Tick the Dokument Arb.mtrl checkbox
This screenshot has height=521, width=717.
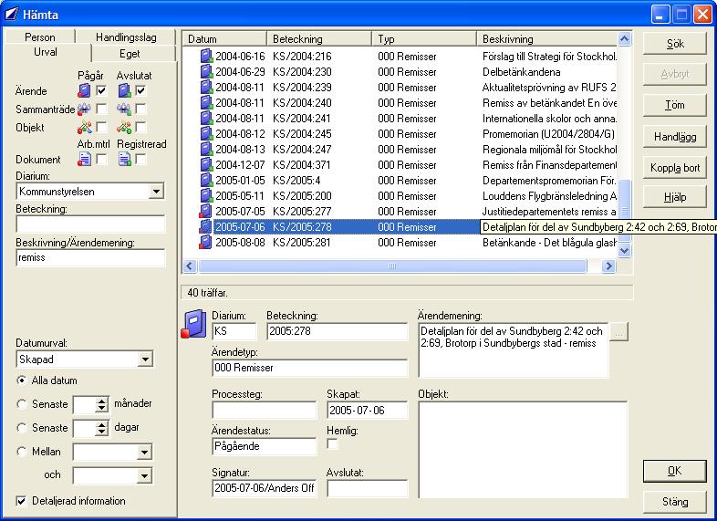[x=101, y=159]
